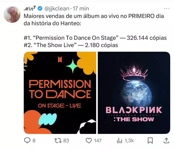The height and width of the screenshot is (149, 174).
Task: Open the Min profile avatar
Action: [x=12, y=14]
